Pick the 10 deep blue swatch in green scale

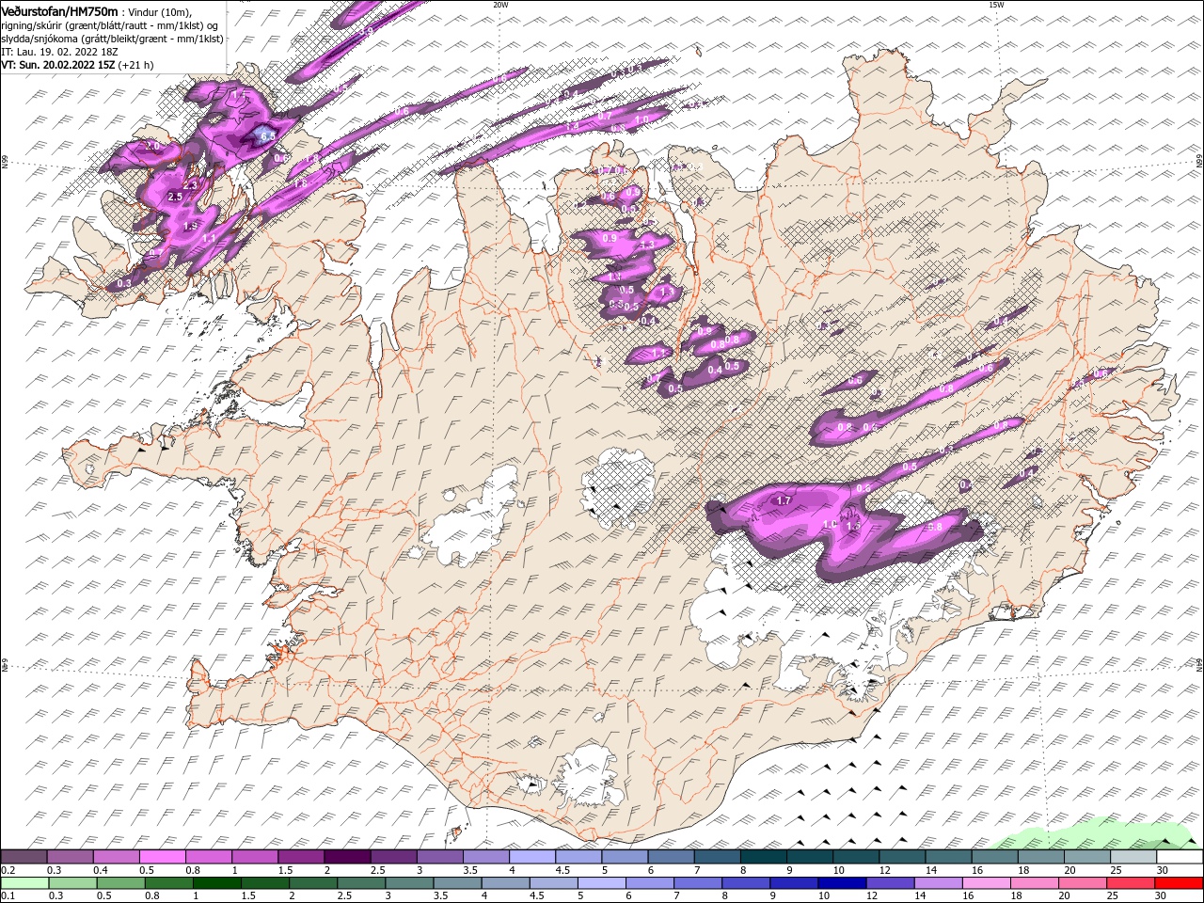tap(842, 883)
